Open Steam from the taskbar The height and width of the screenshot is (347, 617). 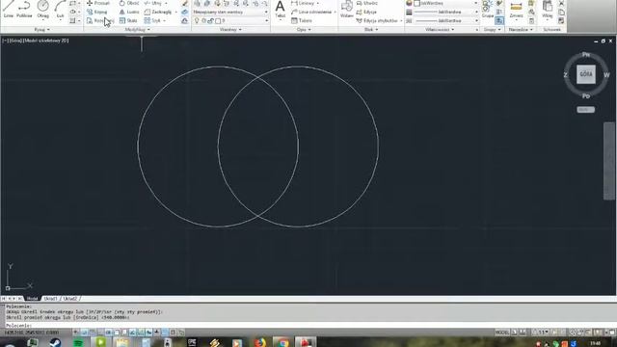coord(55,343)
